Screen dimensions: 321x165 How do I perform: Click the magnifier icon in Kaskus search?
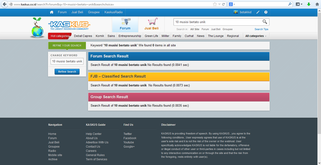[265, 22]
